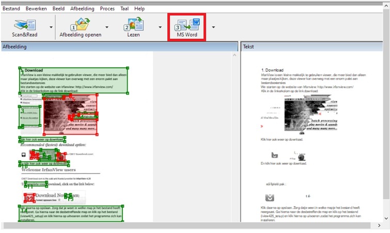Open the Bestand menu
The image size is (390, 233).
click(x=12, y=9)
